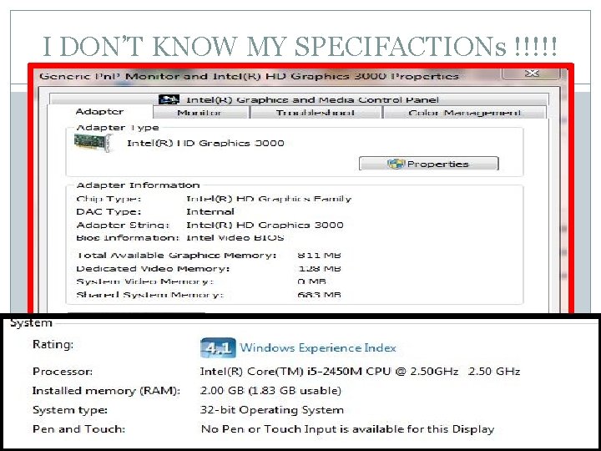
Task: Close the graphics properties dialog
Action: coord(532,73)
